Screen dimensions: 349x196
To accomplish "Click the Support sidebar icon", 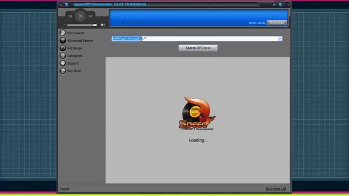I will click(63, 63).
